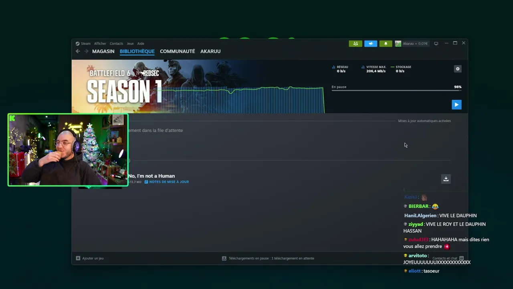Click the streamer webcam overlay

tap(68, 150)
